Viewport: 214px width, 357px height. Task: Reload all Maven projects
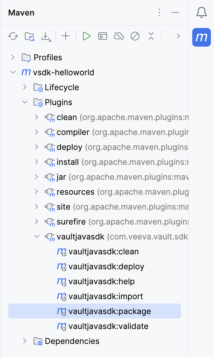tap(13, 36)
